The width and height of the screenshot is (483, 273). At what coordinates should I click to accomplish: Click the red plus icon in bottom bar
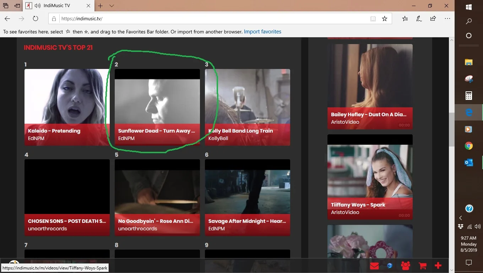pos(438,266)
